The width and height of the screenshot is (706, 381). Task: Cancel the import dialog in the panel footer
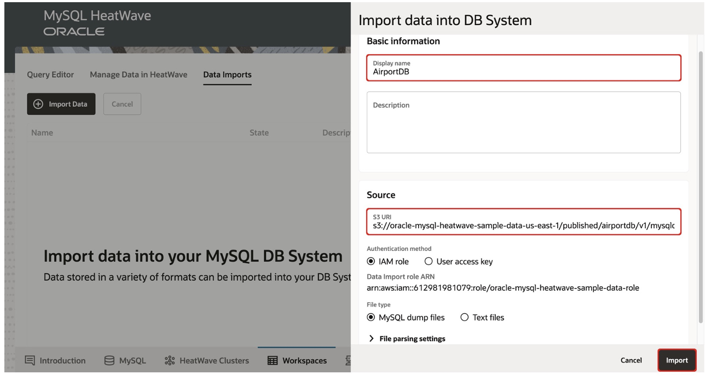(631, 360)
